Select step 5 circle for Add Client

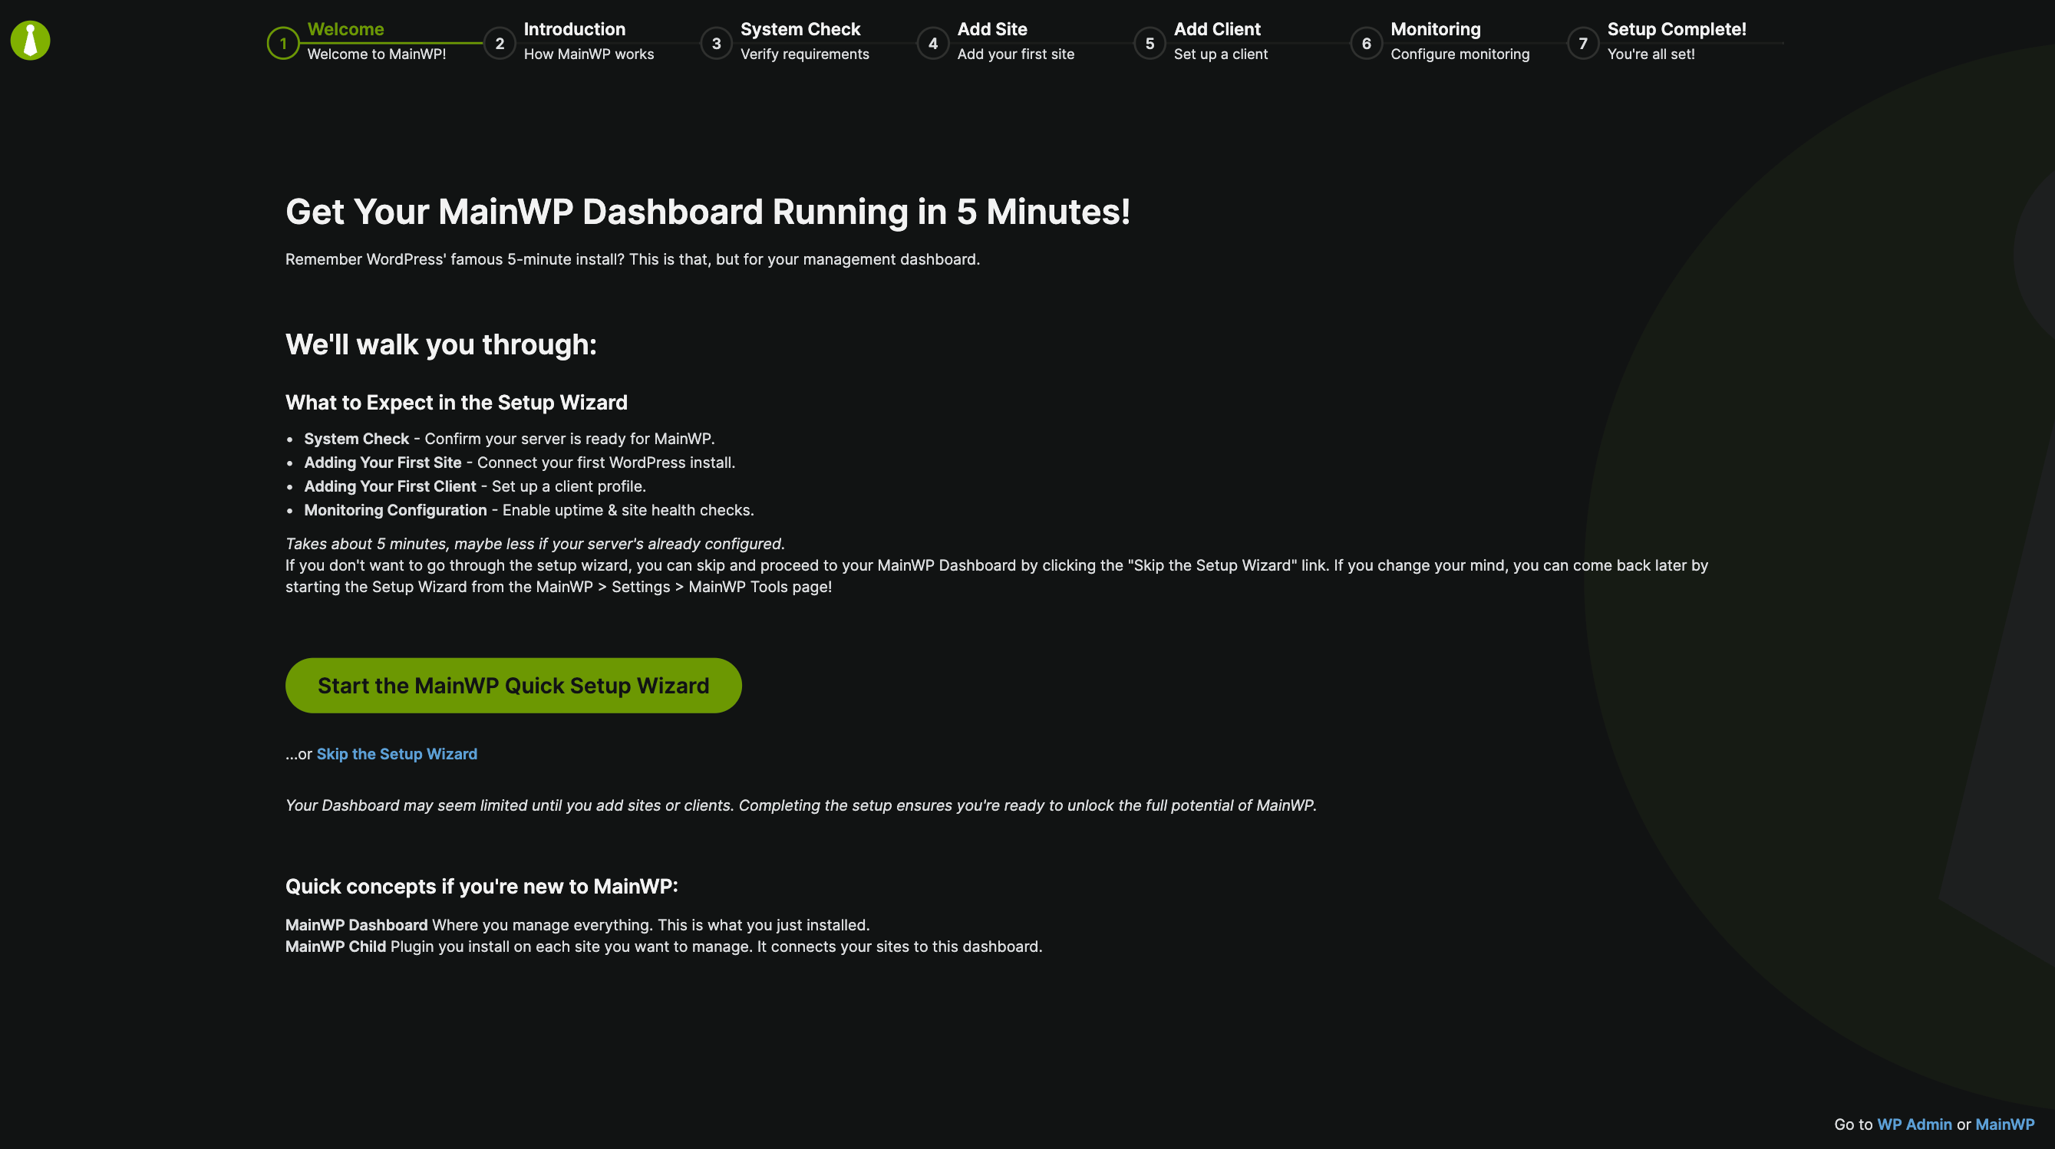[x=1150, y=43]
